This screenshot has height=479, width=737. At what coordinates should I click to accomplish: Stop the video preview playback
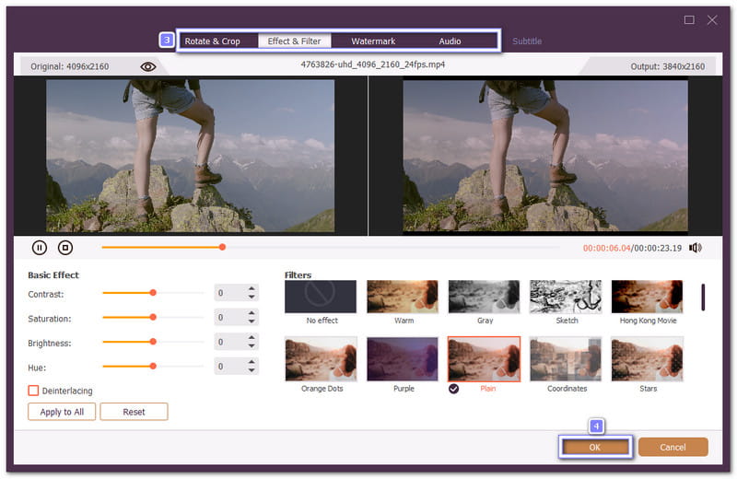click(65, 248)
